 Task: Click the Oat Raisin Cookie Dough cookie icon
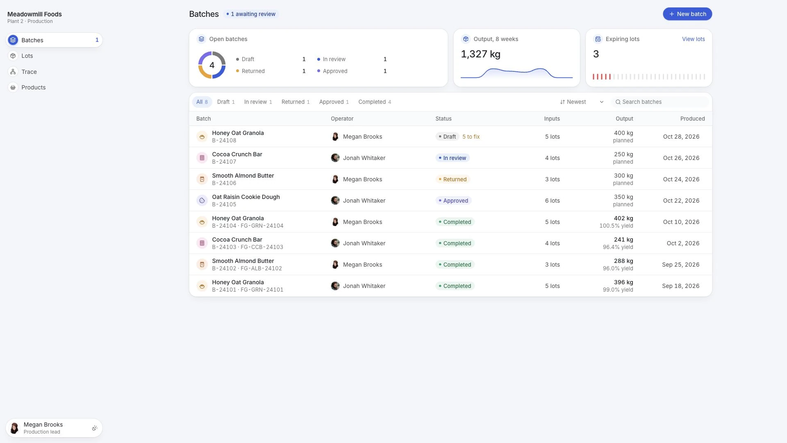[202, 201]
